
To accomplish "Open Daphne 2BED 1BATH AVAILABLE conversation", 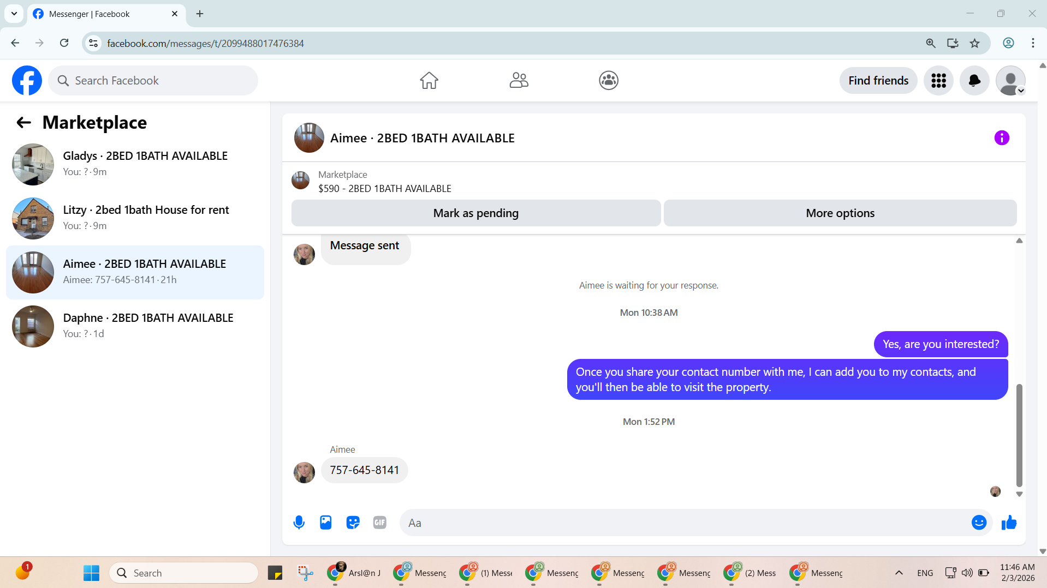I will [x=135, y=326].
